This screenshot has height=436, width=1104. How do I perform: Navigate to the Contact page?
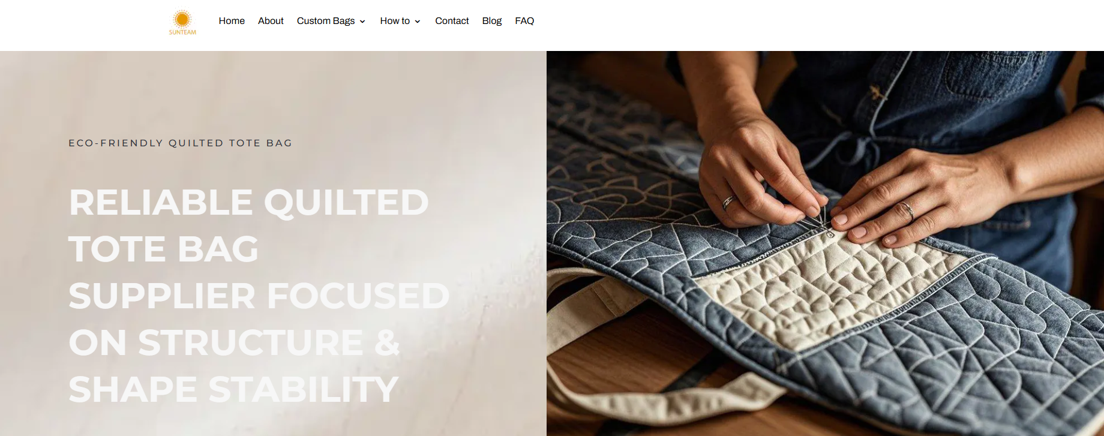click(x=452, y=21)
